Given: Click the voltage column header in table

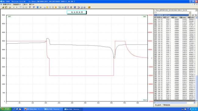Looking at the screenshot, I should 166,18.
